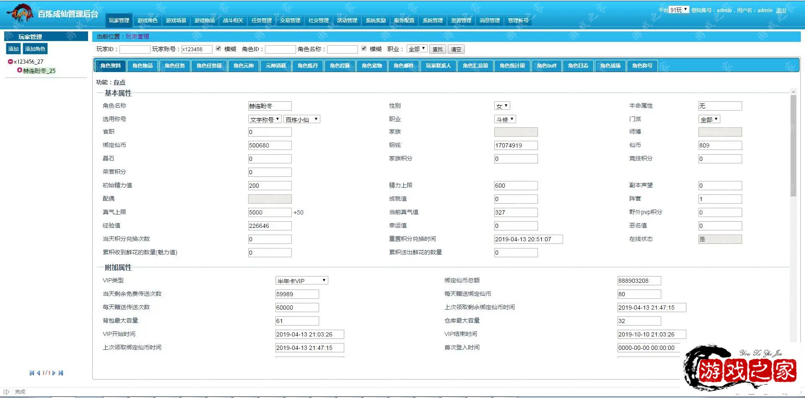
Task: Toggle 模糊 checkbox next to 角色名称
Action: point(364,49)
